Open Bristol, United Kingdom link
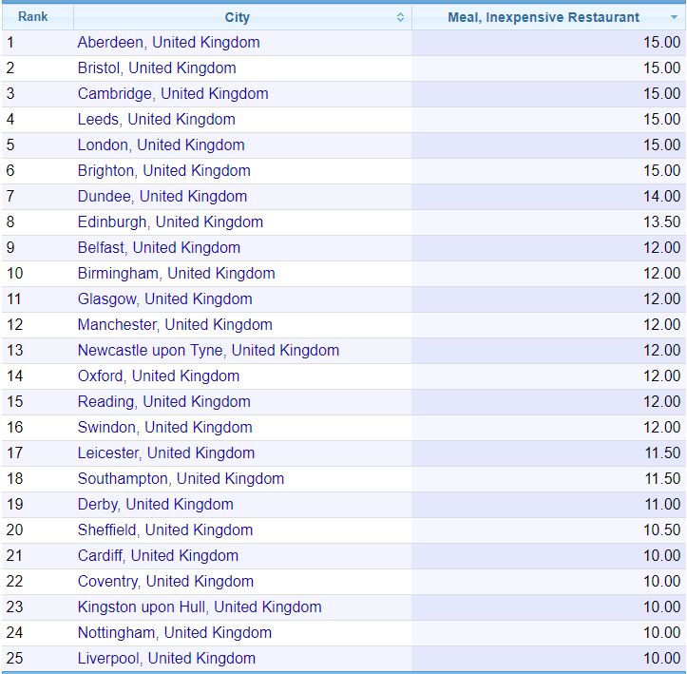687x674 pixels. [x=157, y=67]
